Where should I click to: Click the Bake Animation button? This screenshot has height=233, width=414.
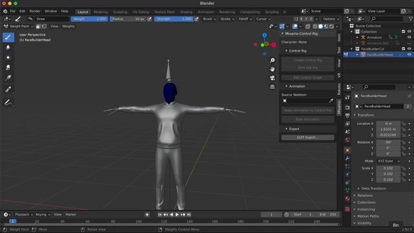pos(308,119)
